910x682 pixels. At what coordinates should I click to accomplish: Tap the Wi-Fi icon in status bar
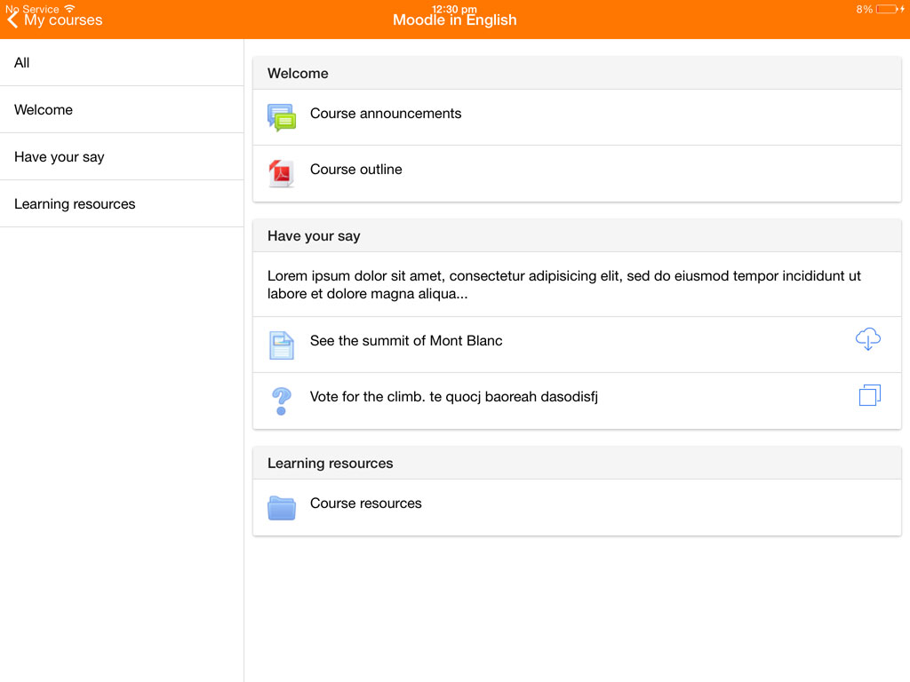point(69,8)
